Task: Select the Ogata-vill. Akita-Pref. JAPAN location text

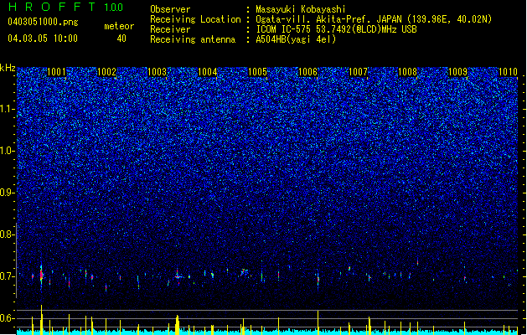Action: pyautogui.click(x=374, y=19)
